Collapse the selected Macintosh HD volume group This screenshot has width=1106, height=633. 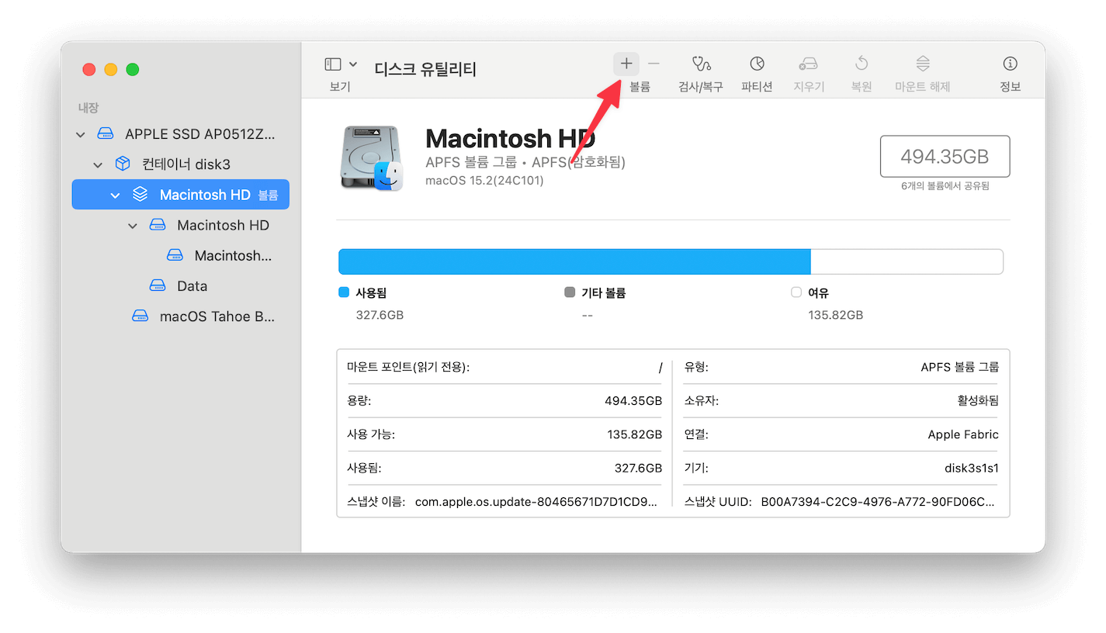point(115,195)
